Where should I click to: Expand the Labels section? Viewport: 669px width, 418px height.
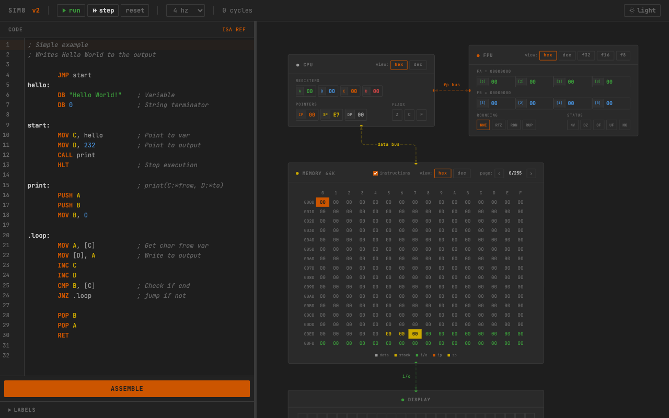[22, 410]
